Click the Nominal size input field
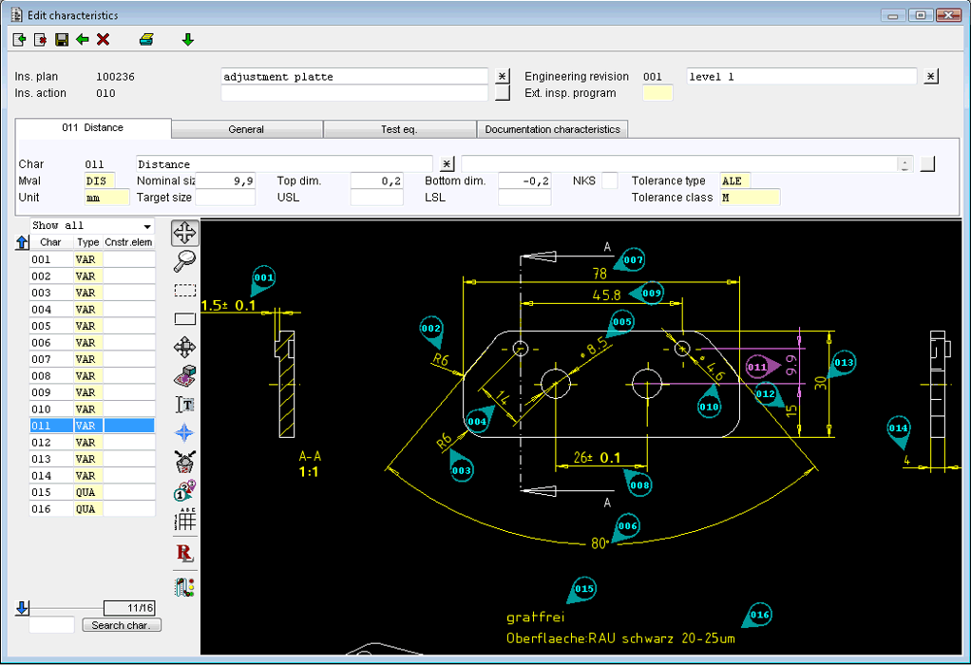The width and height of the screenshot is (971, 665). 225,180
